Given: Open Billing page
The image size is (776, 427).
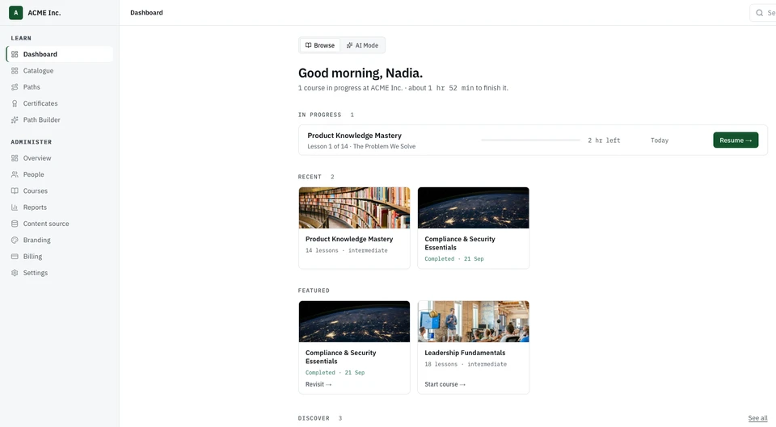Looking at the screenshot, I should pyautogui.click(x=59, y=256).
